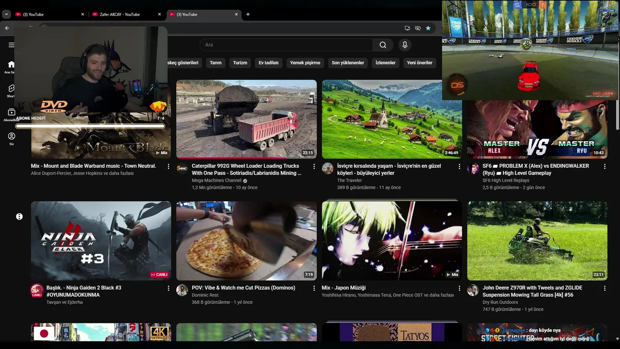Open options menu for Mount and Blade mix
This screenshot has height=349, width=620.
169,166
